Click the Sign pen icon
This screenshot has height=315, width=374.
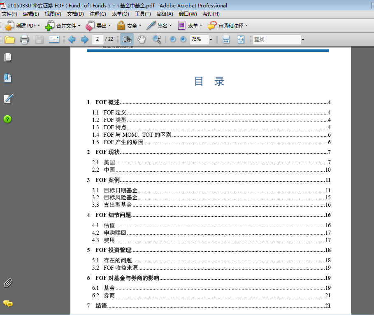pyautogui.click(x=151, y=25)
